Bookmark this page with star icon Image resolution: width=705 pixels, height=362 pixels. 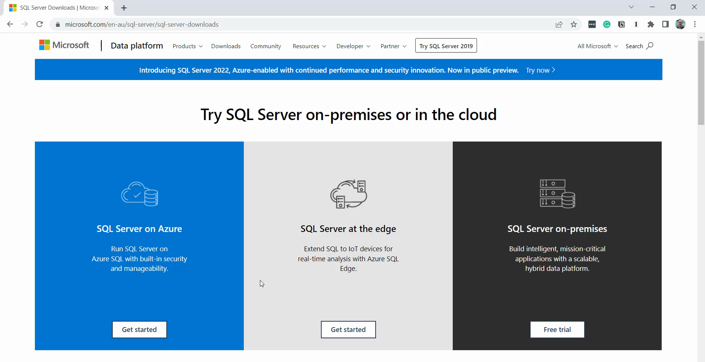pos(574,25)
